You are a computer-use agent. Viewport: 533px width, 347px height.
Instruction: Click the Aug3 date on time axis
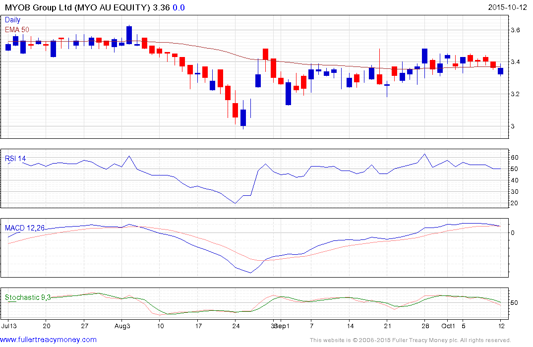122,326
